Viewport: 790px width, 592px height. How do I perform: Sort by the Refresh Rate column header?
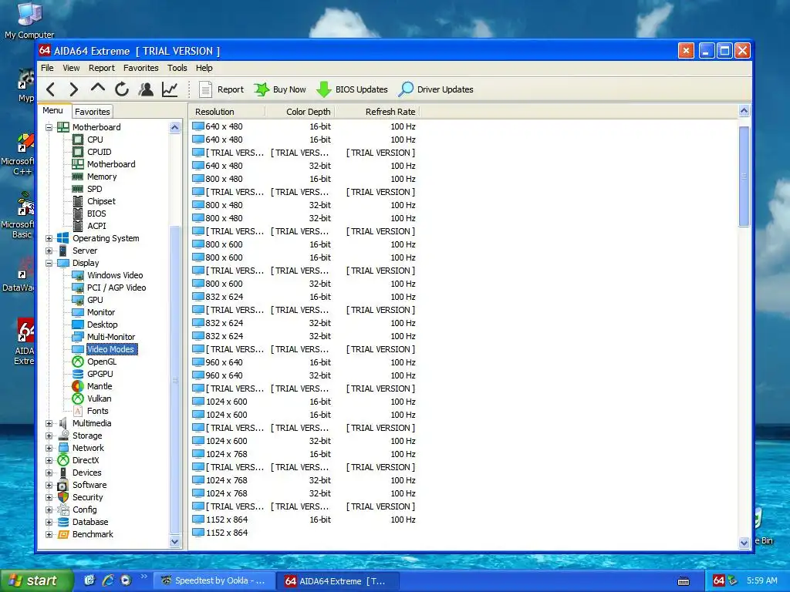click(376, 112)
